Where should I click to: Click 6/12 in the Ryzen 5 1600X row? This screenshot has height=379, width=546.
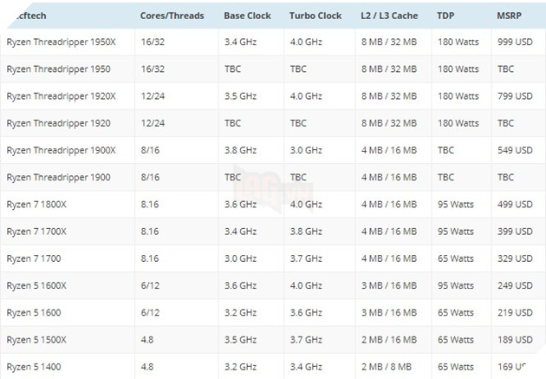(x=150, y=285)
